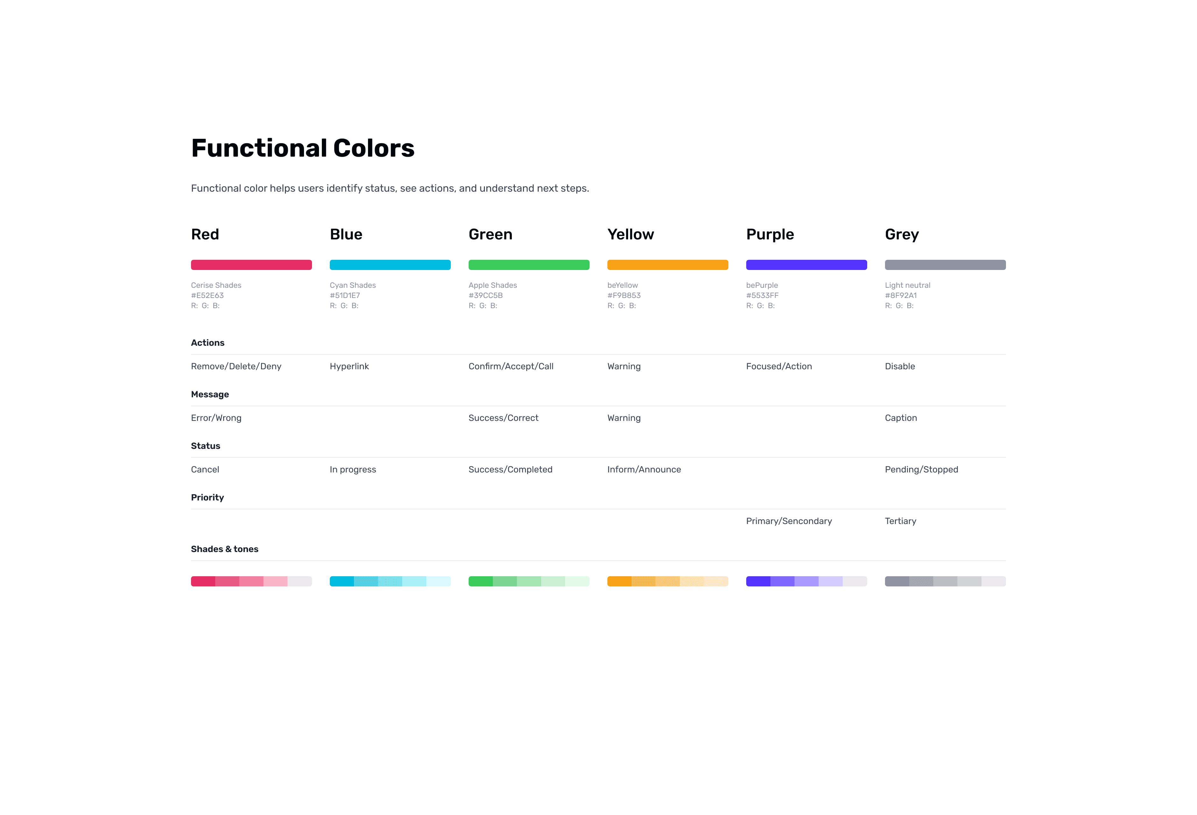1197x815 pixels.
Task: Select the Light neutral grey bar
Action: click(945, 265)
